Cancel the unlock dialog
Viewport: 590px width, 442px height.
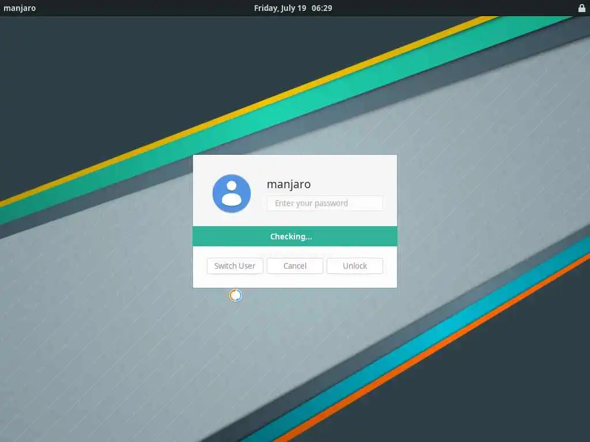[x=294, y=266]
